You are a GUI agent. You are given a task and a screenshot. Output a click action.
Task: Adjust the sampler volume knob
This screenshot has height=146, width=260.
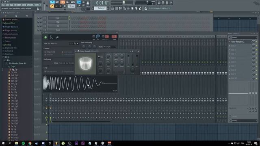click(x=98, y=36)
